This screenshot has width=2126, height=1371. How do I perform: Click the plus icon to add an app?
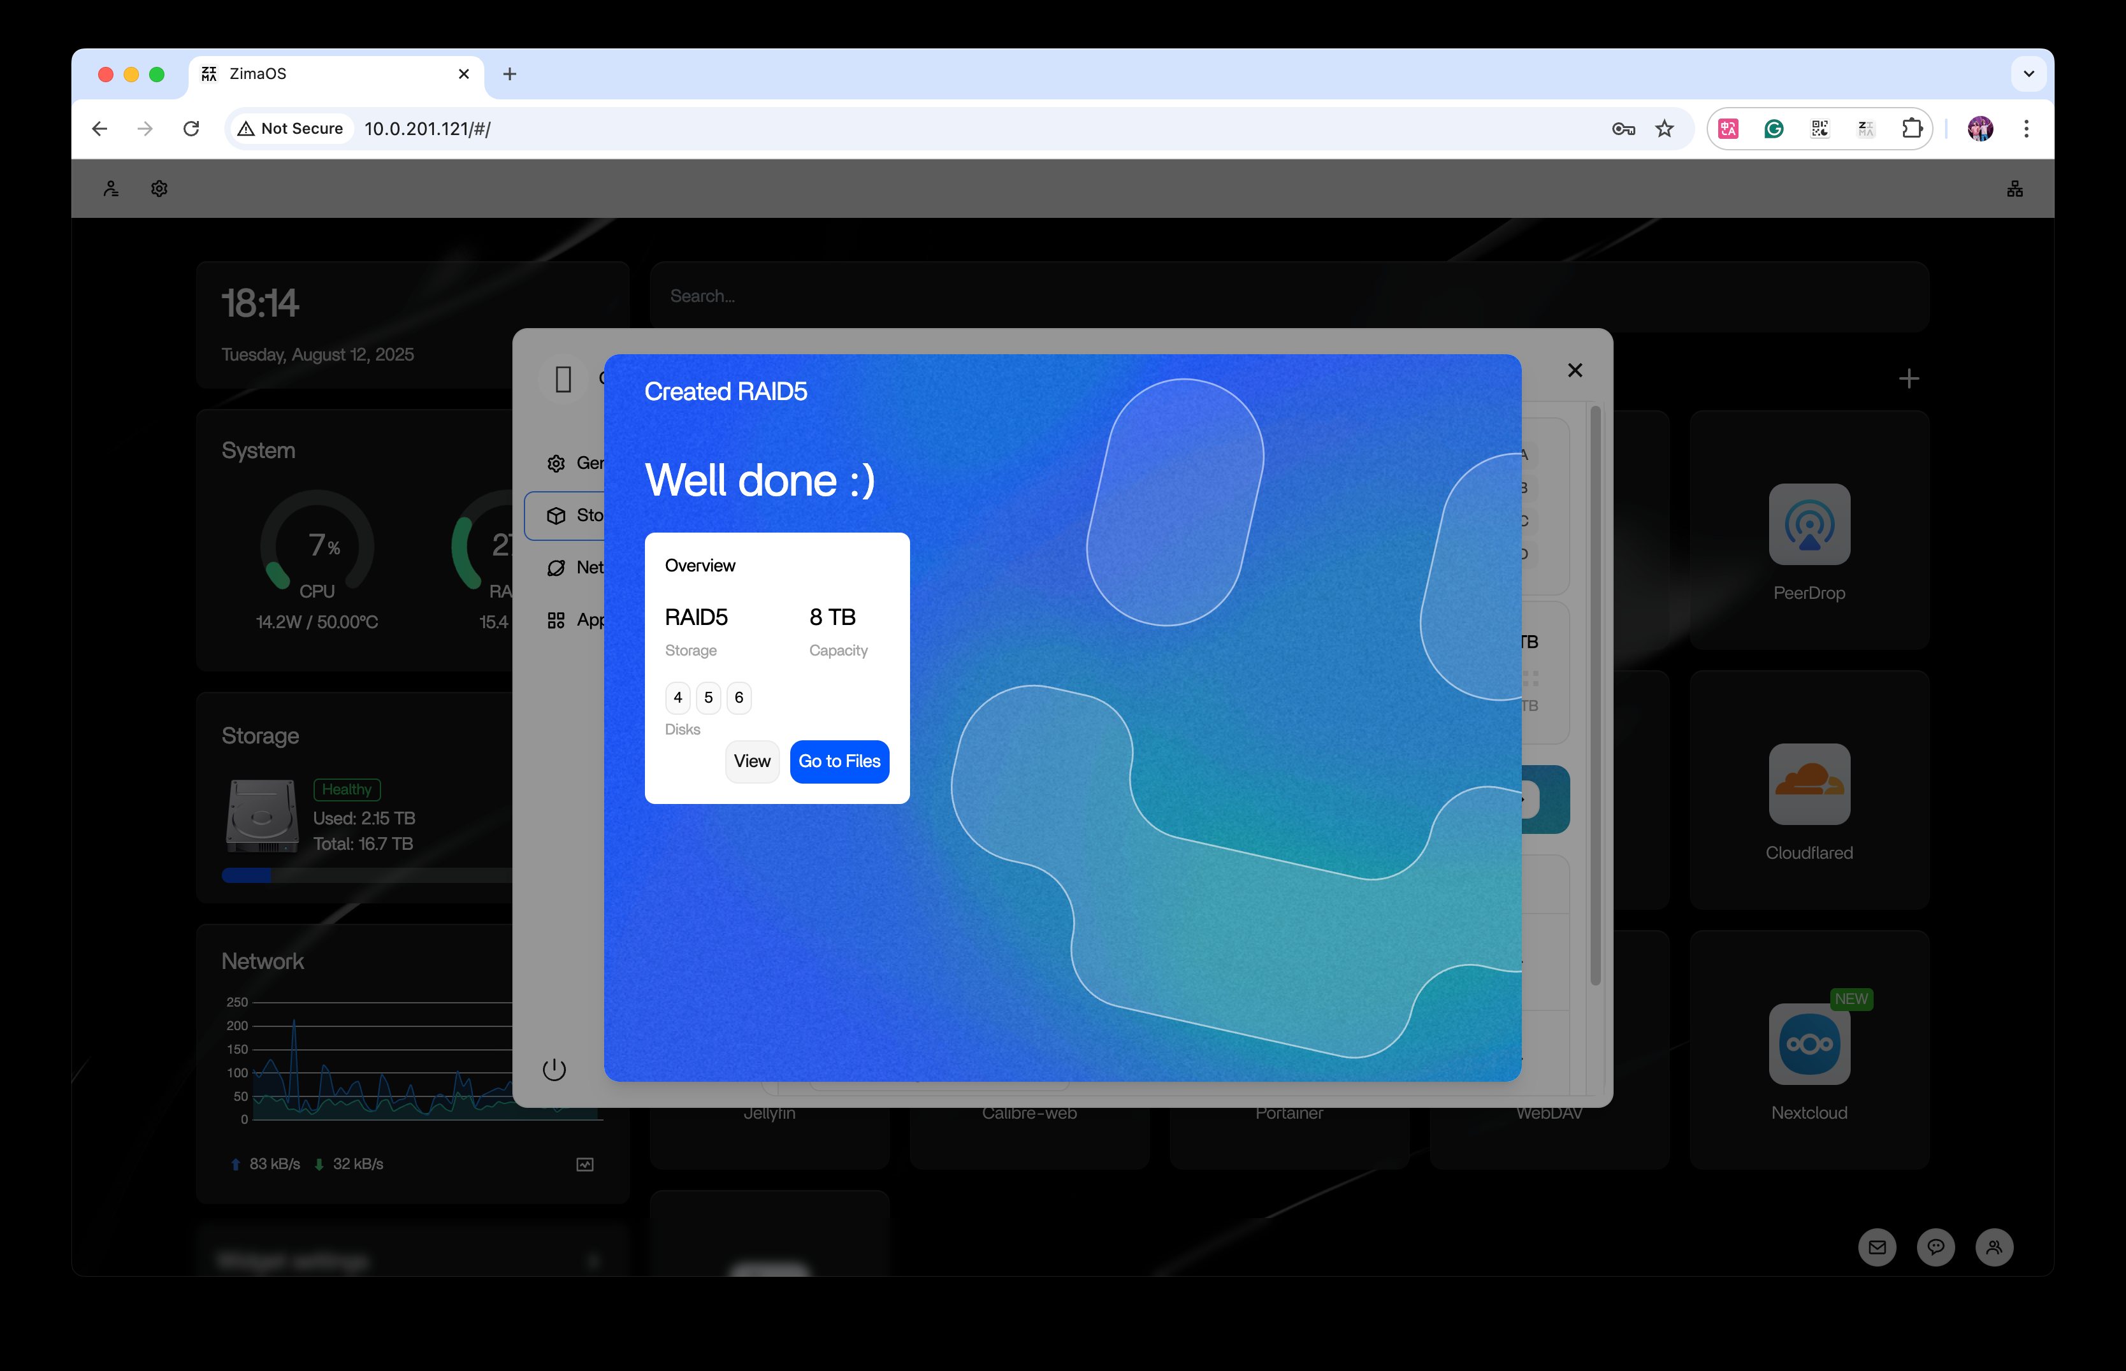(x=1908, y=379)
